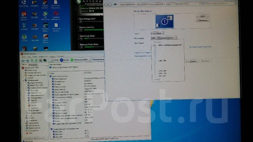253x142 pixels.
Task: Click the users icon in AIDA64 toolbar
Action: (x=40, y=60)
